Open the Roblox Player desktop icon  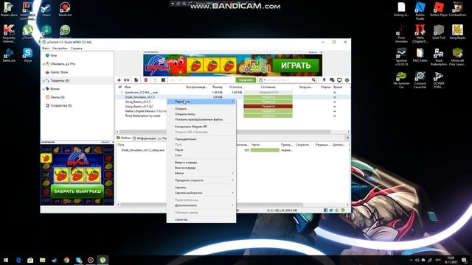pos(439,9)
